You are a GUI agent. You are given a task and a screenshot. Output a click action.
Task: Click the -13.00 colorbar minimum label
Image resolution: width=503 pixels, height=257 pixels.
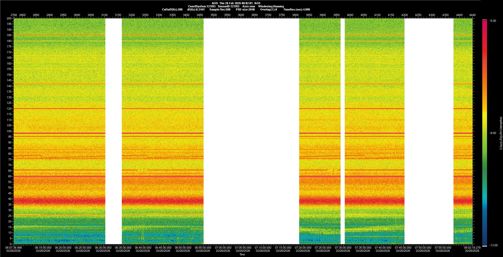pyautogui.click(x=493, y=245)
